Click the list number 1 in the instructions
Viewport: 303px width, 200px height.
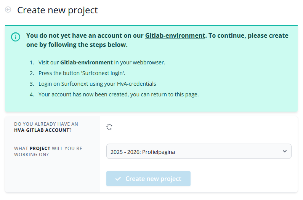32,62
